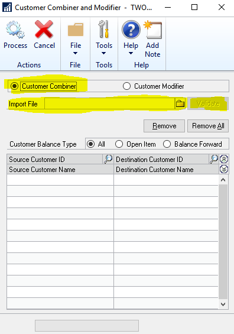
Task: Click the Validate button
Action: pos(208,103)
